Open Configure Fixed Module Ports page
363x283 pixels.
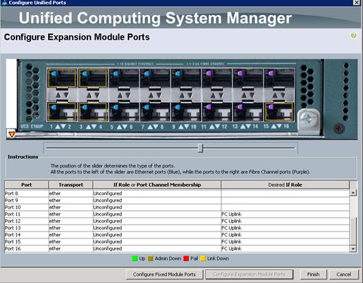pyautogui.click(x=164, y=275)
